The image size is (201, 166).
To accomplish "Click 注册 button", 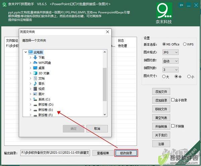I will coord(161,144).
